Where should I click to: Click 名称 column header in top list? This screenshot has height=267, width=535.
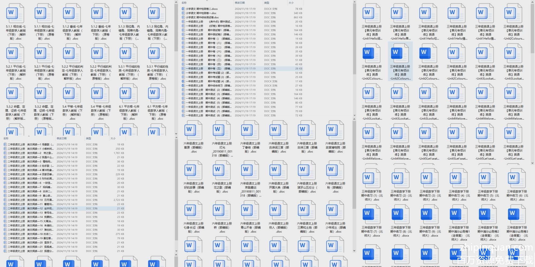point(184,3)
